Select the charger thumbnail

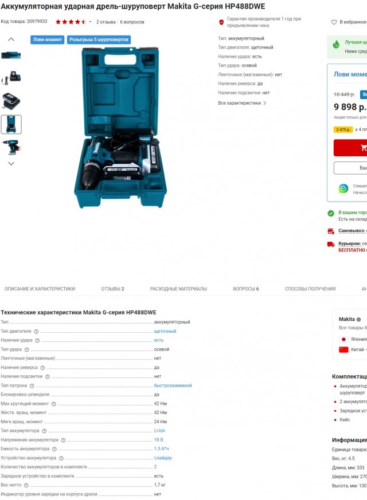[11, 78]
